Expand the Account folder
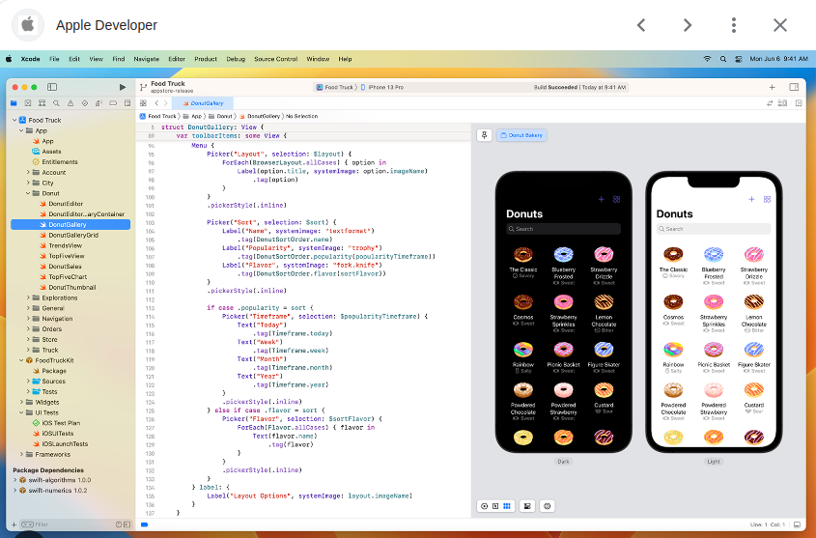 click(x=28, y=172)
